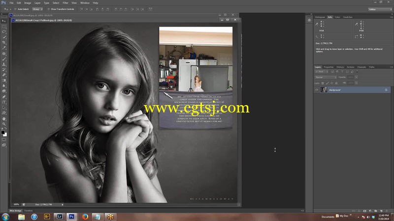Click the Layers panel add layer mask icon
Image resolution: width=394 pixels, height=221 pixels.
click(364, 211)
